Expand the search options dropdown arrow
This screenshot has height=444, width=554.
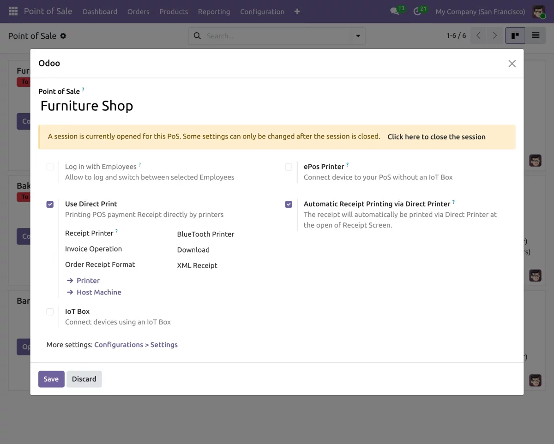(358, 36)
